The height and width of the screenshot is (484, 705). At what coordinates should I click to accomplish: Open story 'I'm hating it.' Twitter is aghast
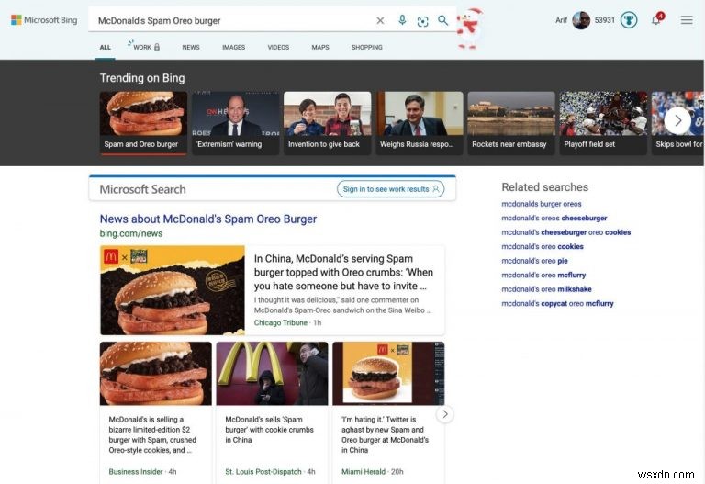pos(385,434)
